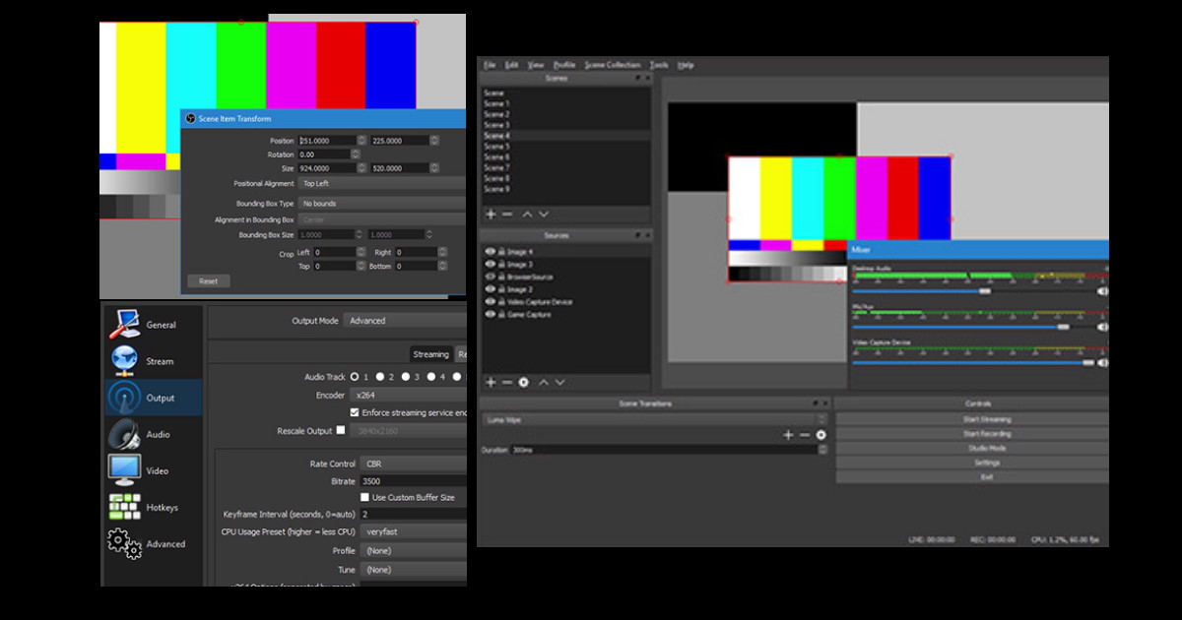Mute the Desktop Audio speaker icon

pyautogui.click(x=1102, y=291)
